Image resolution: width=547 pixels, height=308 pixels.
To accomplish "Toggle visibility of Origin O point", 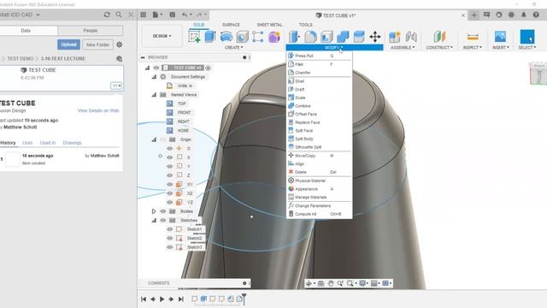I will click(169, 148).
